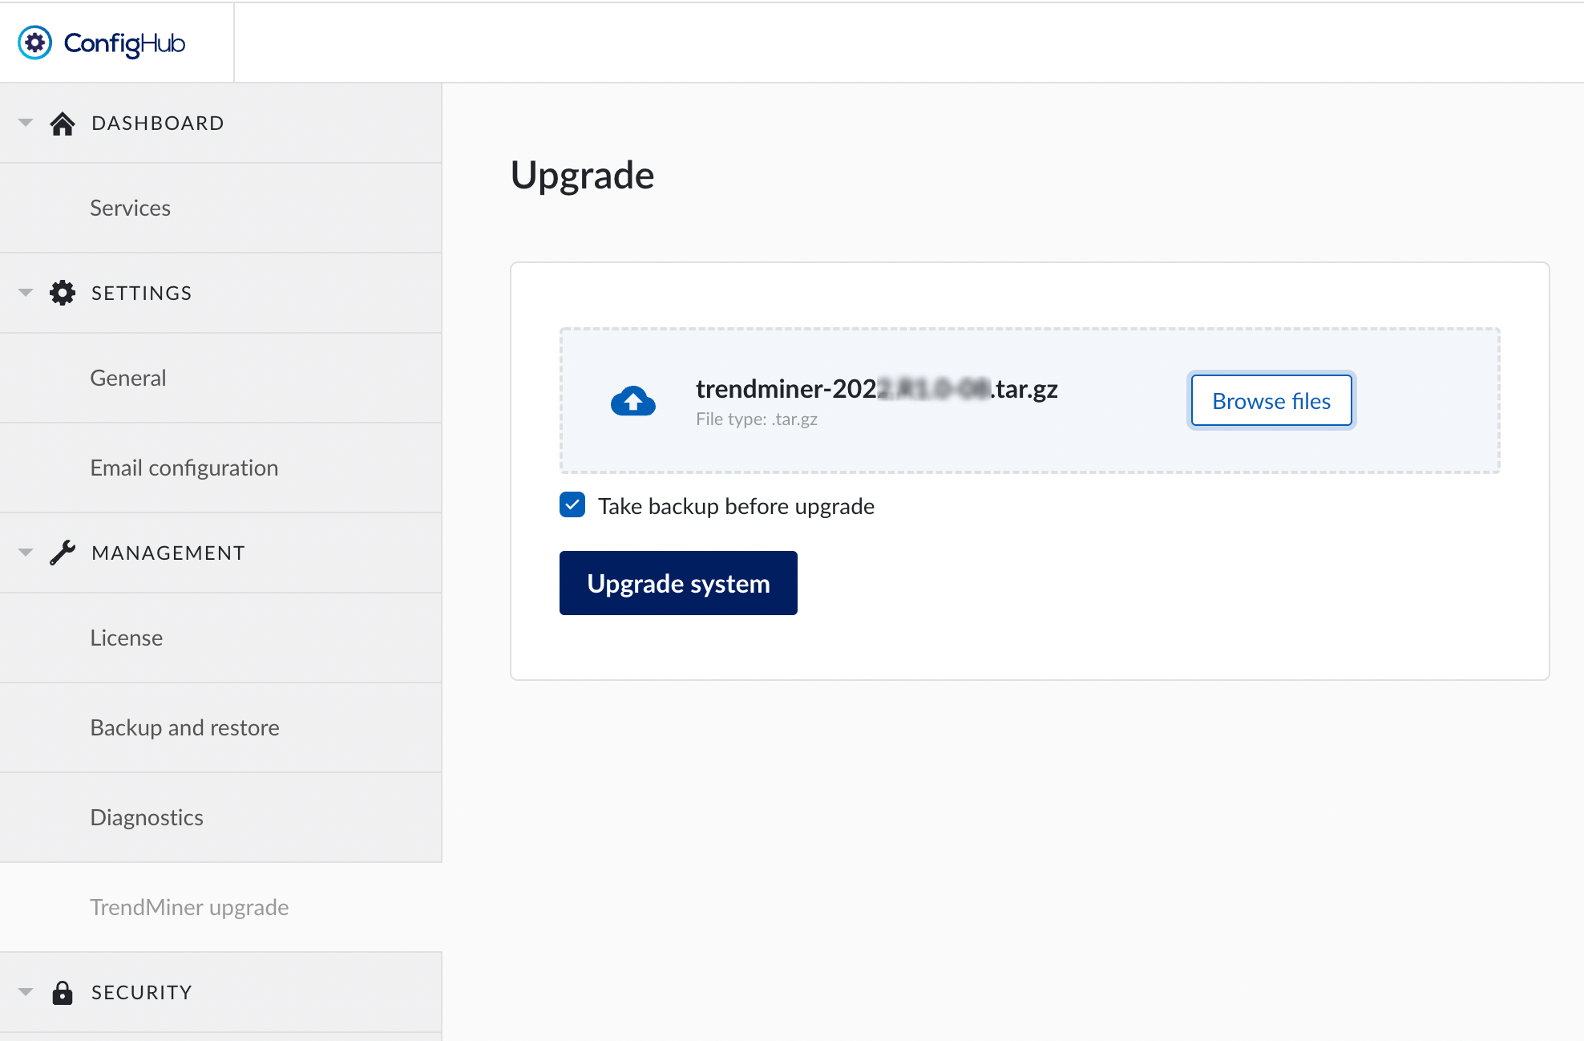Open the License page

click(x=220, y=638)
